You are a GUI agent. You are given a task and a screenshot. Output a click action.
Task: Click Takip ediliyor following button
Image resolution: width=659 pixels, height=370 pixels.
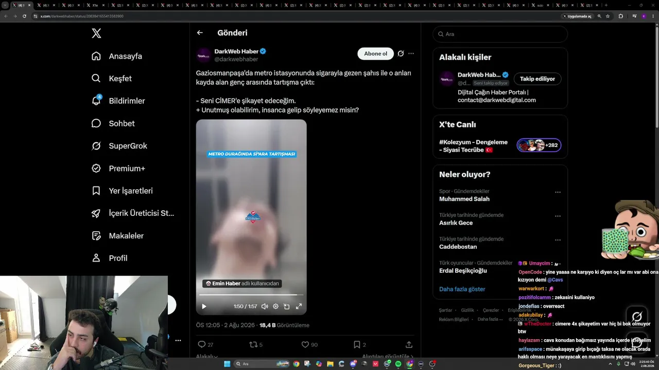pos(537,79)
